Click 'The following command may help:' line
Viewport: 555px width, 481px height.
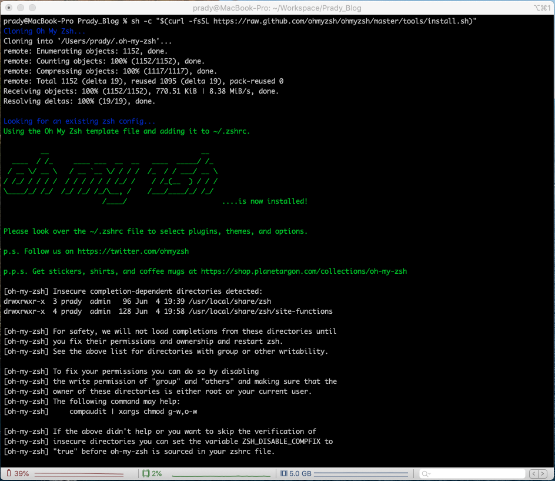click(92, 402)
